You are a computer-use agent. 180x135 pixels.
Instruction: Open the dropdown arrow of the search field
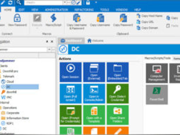tap(65, 3)
